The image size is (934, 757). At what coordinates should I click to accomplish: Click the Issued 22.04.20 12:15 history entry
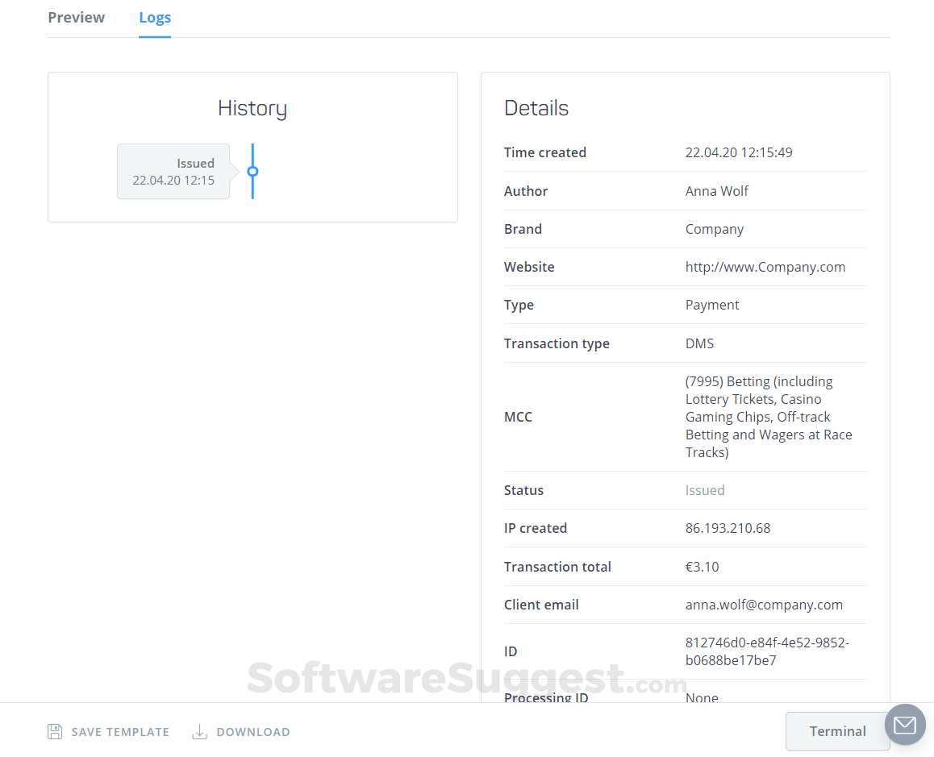coord(173,171)
